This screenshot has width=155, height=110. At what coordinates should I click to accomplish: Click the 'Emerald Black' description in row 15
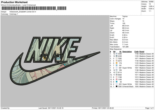tap(128, 86)
